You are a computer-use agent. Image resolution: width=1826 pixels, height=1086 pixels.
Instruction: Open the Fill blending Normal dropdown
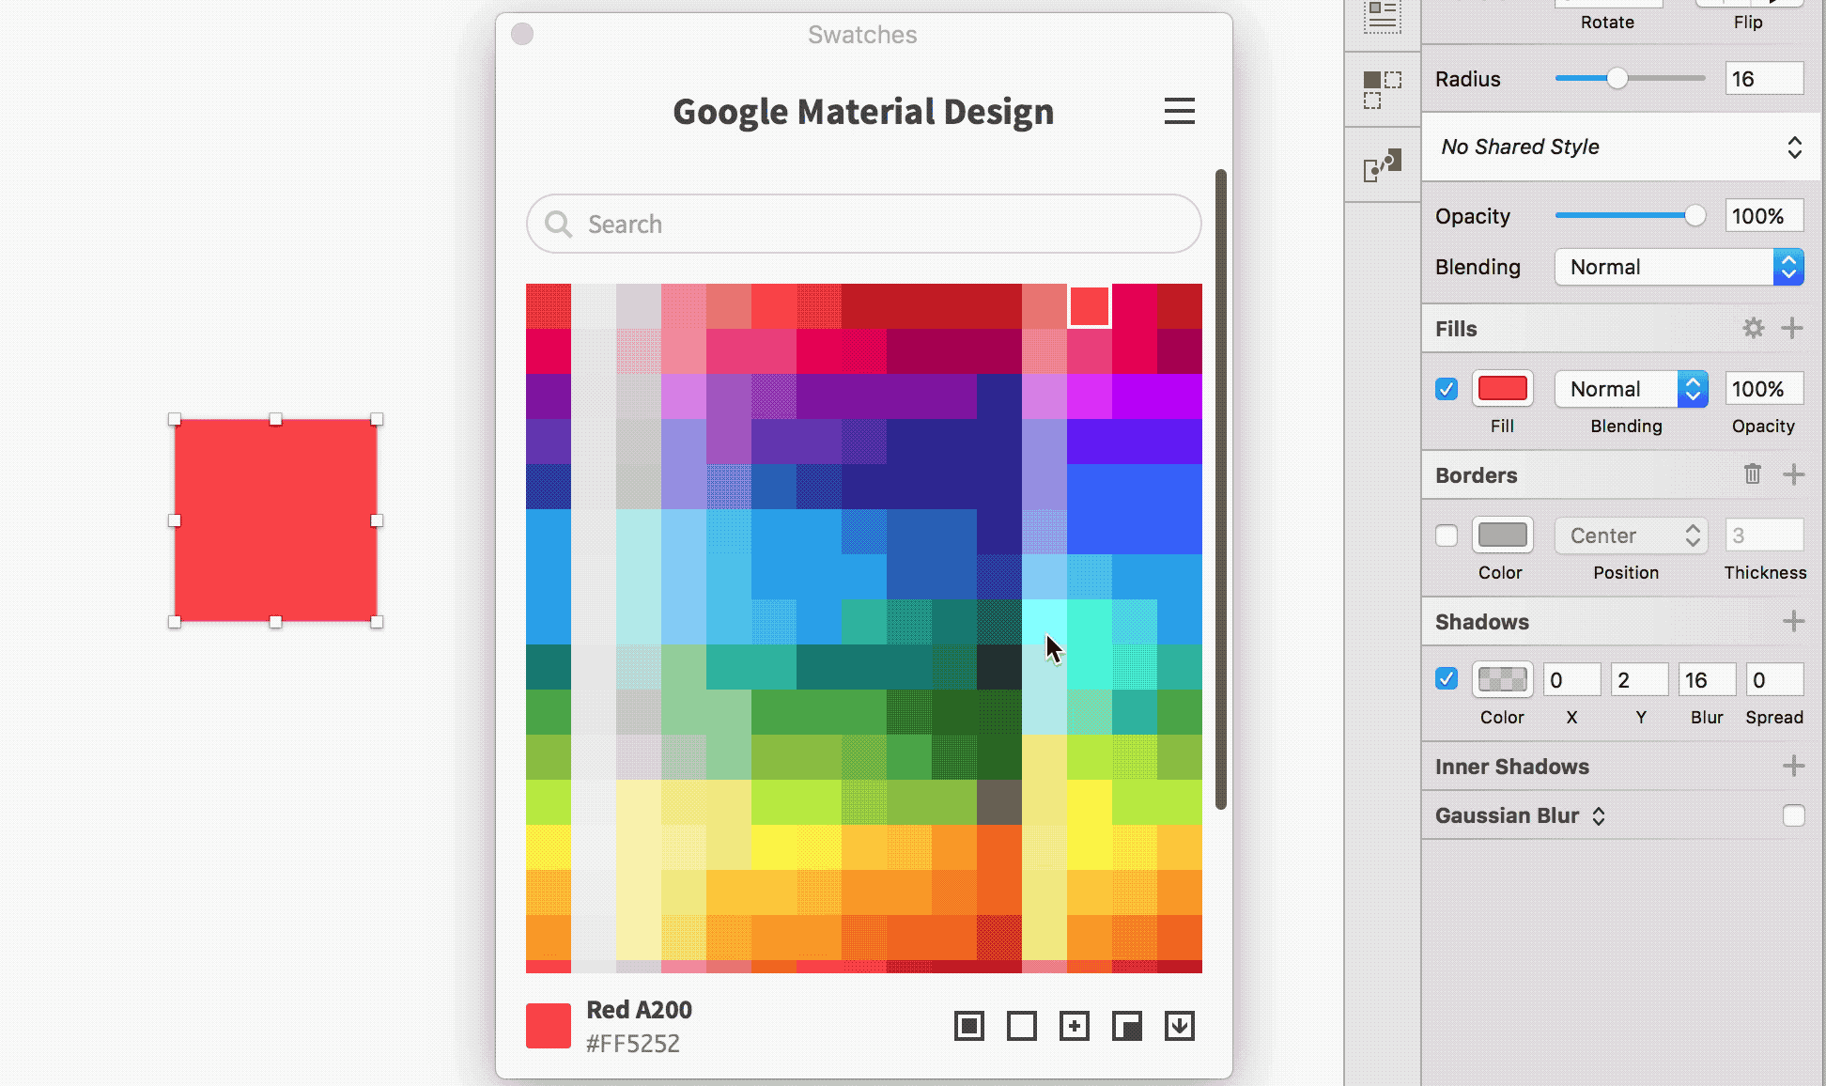1631,389
